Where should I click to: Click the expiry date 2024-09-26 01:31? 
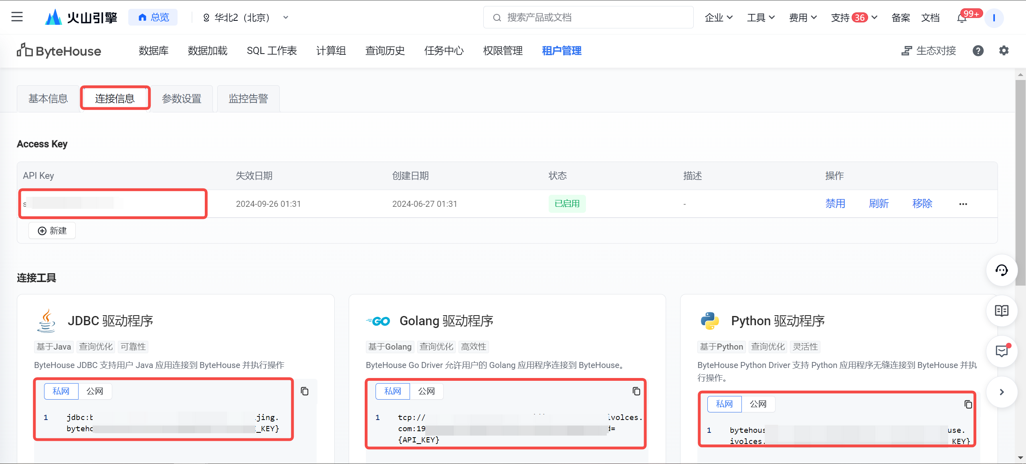click(x=269, y=204)
